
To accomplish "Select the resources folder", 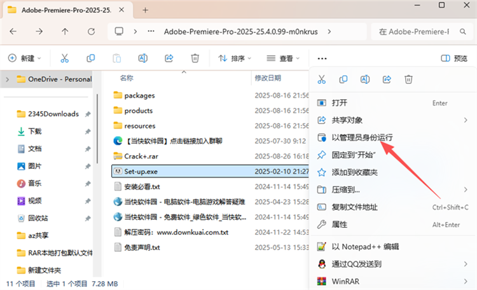I will [210, 126].
